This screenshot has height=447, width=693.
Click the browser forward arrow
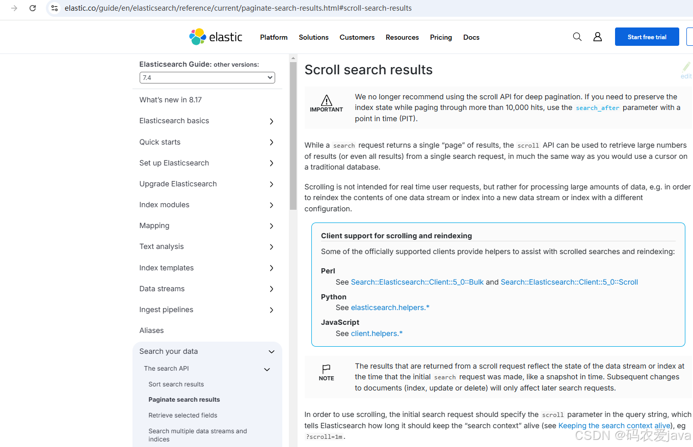click(14, 8)
